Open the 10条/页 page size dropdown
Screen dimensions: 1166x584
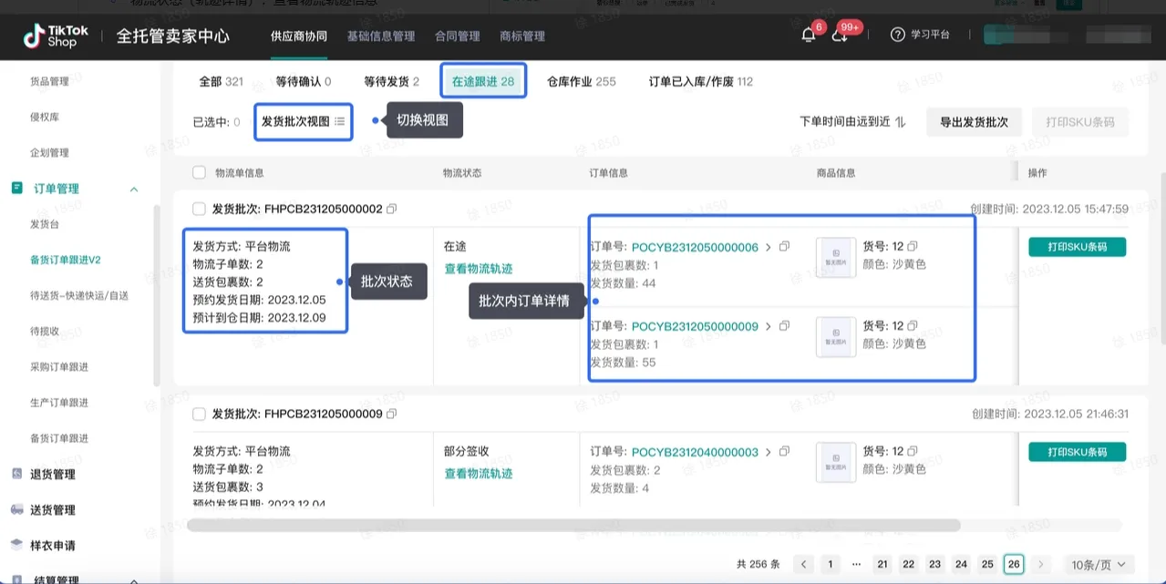coord(1099,564)
